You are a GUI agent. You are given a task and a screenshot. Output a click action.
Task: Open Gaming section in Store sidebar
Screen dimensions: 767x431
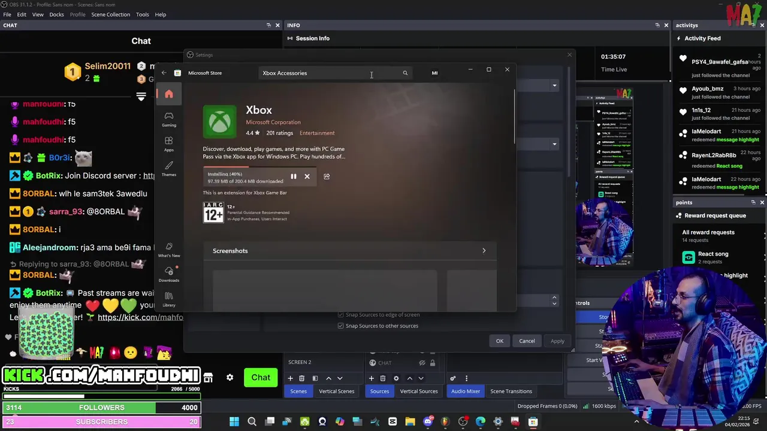click(x=169, y=119)
